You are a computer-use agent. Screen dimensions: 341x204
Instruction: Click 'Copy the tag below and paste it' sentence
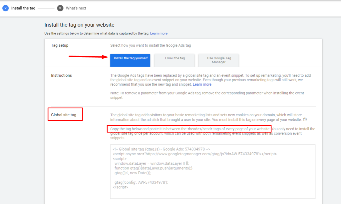(190, 129)
